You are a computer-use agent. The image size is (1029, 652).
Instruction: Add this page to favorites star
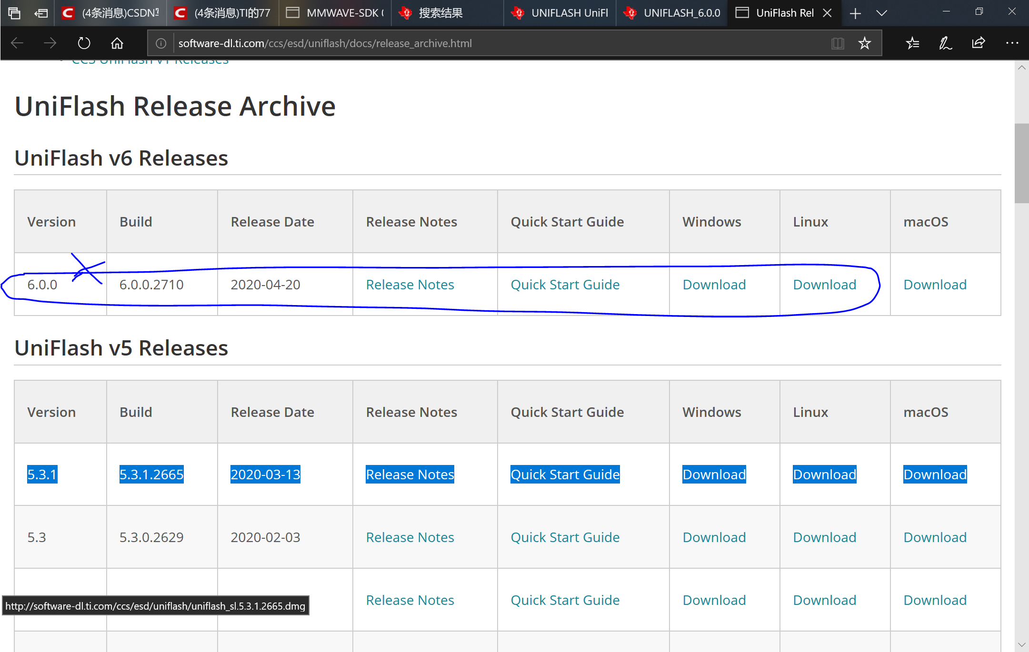(865, 43)
